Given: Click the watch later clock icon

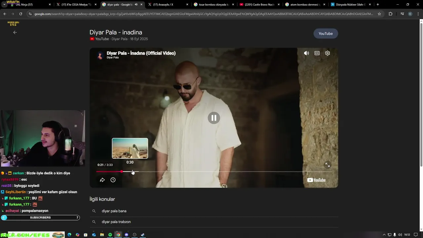Looking at the screenshot, I should coord(113,180).
